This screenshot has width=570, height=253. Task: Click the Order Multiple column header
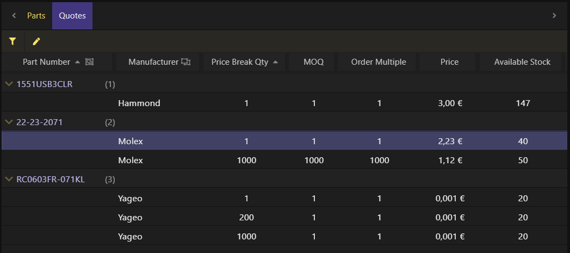tap(379, 62)
